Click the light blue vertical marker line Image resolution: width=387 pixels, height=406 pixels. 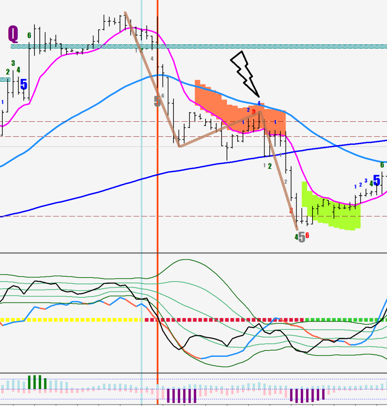click(x=141, y=198)
